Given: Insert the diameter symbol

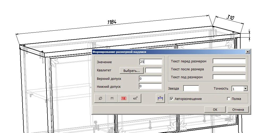Looking at the screenshot, I should point(100,98).
